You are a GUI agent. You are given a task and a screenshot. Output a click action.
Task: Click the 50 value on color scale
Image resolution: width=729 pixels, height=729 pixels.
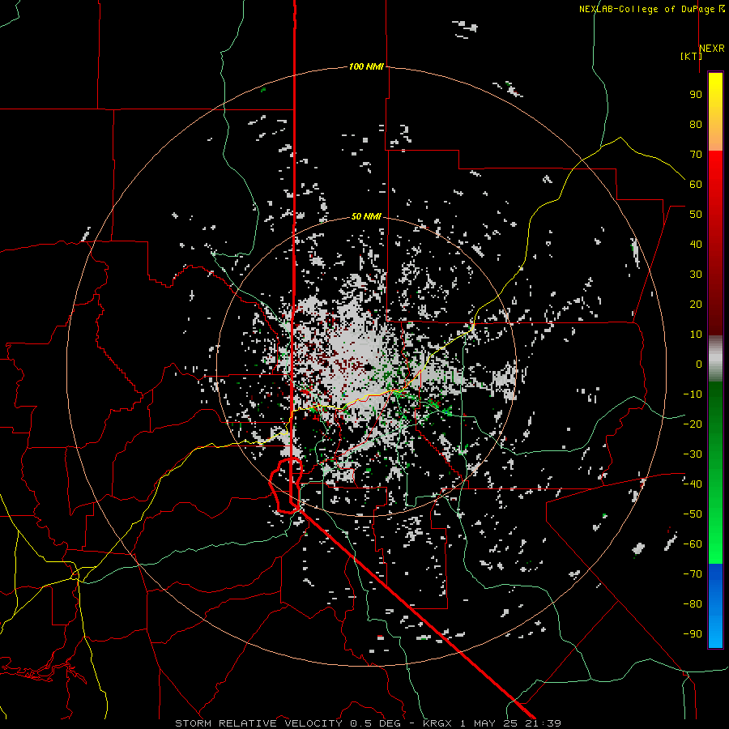tap(696, 215)
